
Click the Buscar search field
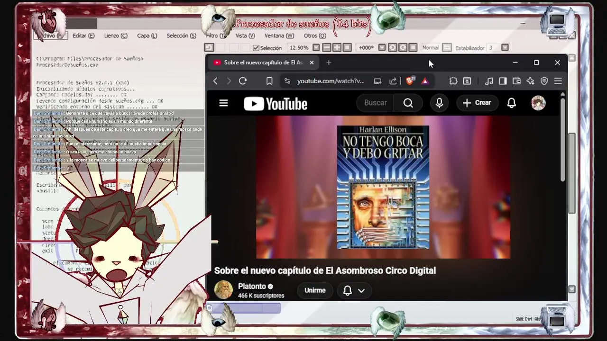pyautogui.click(x=375, y=103)
